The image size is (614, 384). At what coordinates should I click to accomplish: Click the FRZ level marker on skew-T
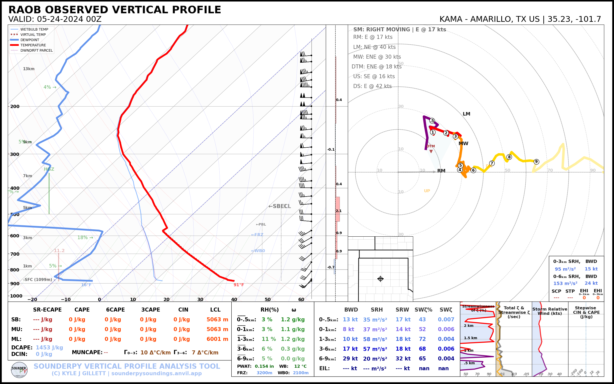257,235
